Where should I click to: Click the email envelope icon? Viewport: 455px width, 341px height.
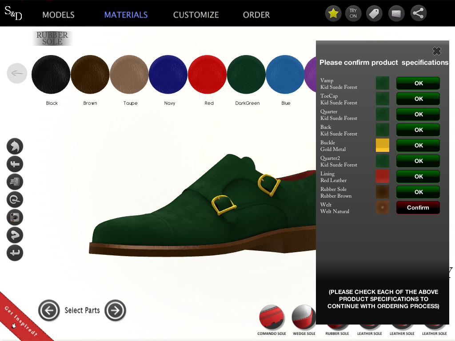(396, 13)
